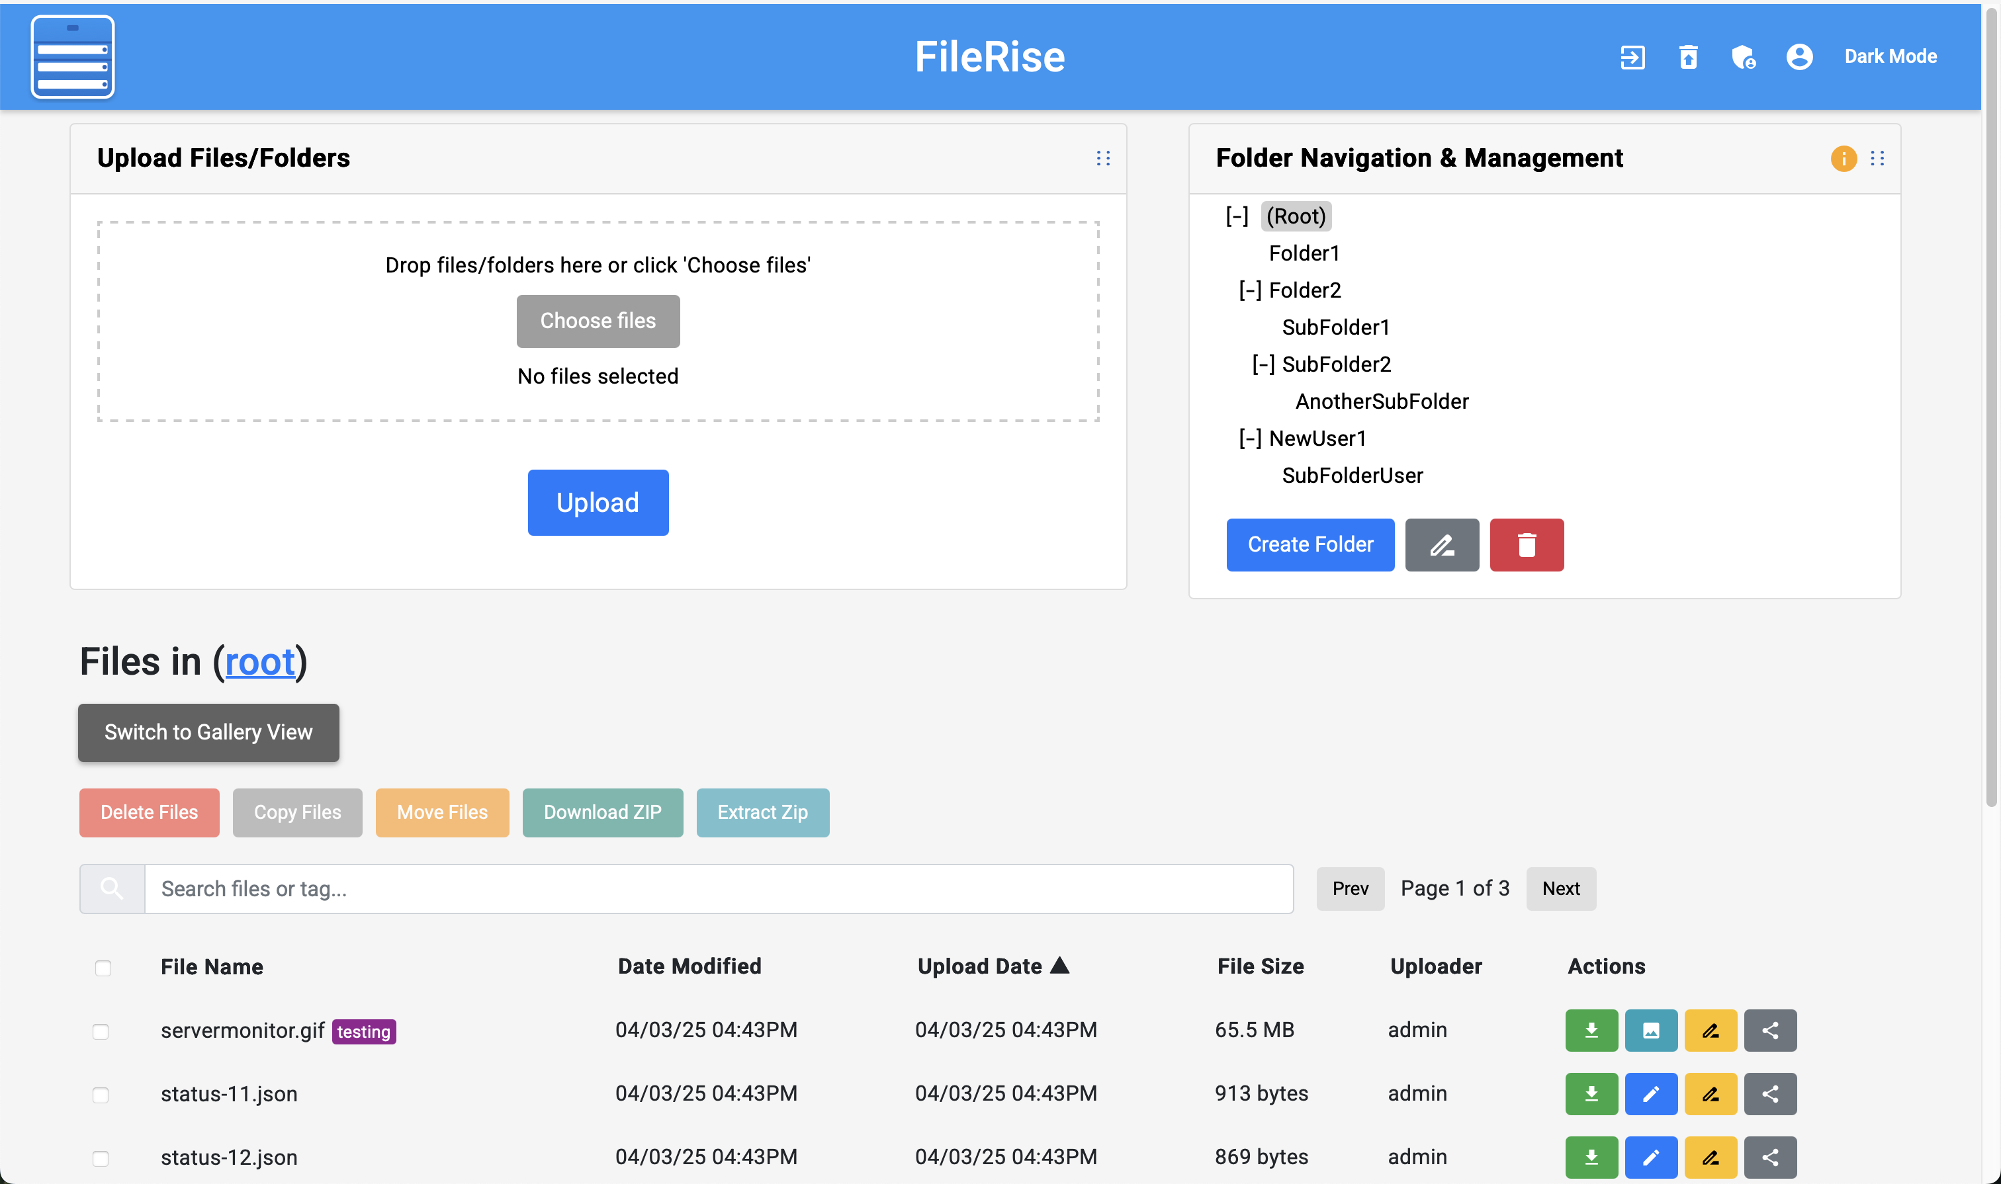Image resolution: width=2001 pixels, height=1184 pixels.
Task: Edit status-11.json with blue pencil icon
Action: pos(1650,1094)
